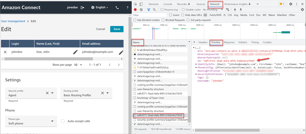Toggle the device toolbar icon
Image resolution: width=306 pixels, height=134 pixels.
tap(141, 4)
